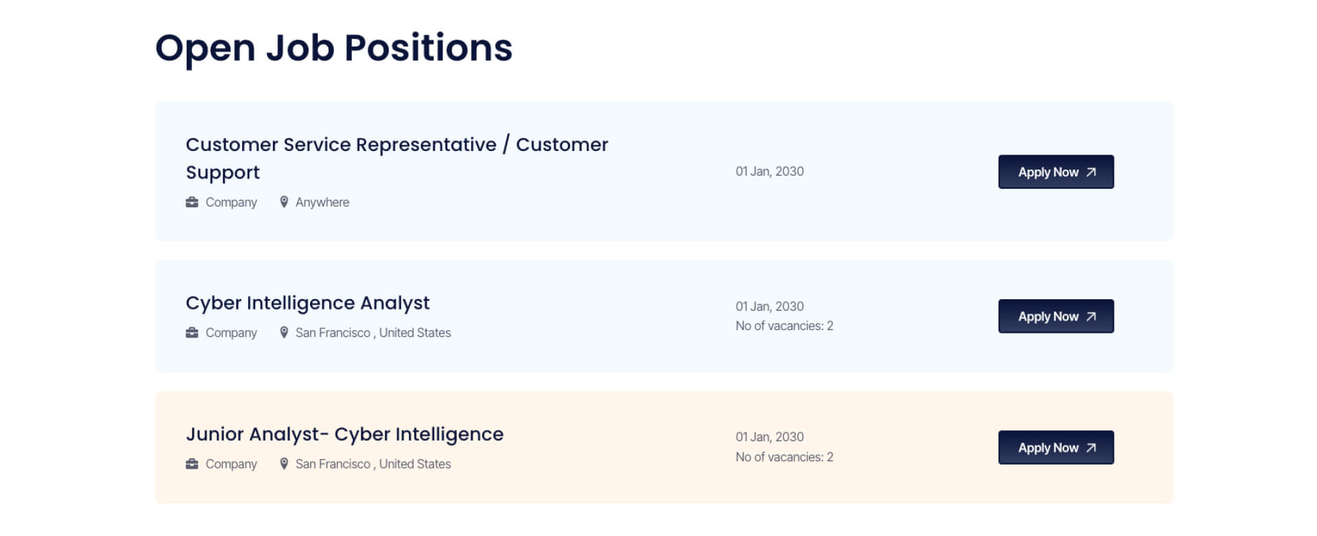Click location pin in Junior Analyst row
The height and width of the screenshot is (536, 1317).
click(x=284, y=464)
